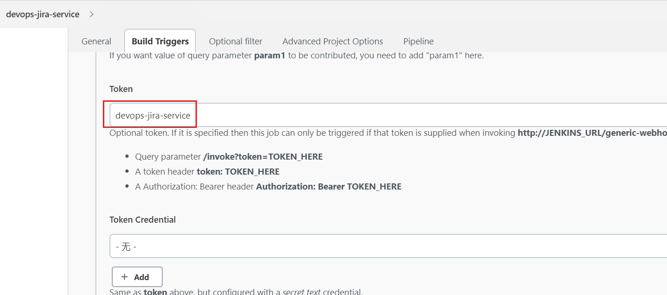This screenshot has height=295, width=667.
Task: Click the Token Credential label
Action: point(143,219)
